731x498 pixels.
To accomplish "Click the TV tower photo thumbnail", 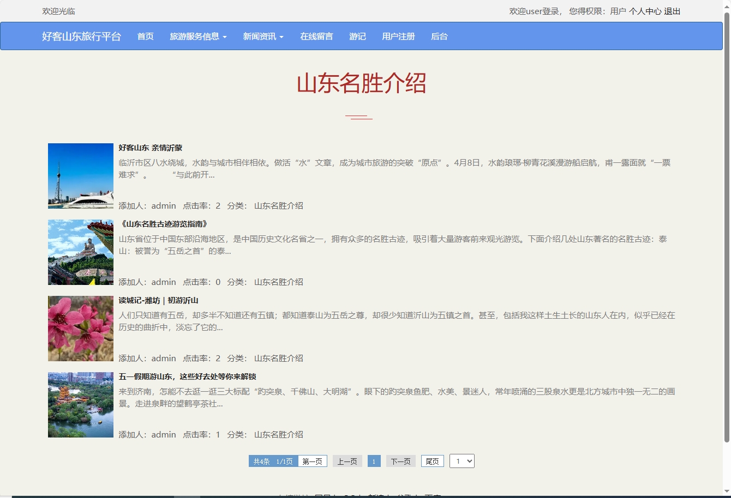I will (x=80, y=175).
